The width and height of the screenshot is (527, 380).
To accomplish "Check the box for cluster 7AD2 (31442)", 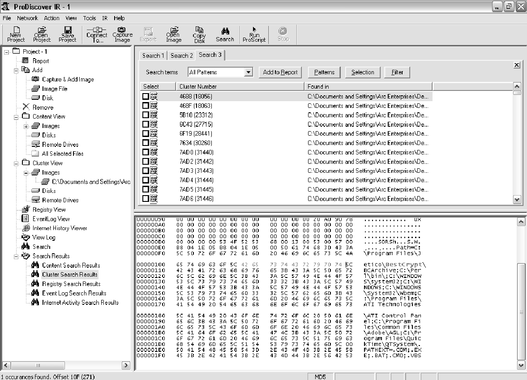I will tap(146, 161).
